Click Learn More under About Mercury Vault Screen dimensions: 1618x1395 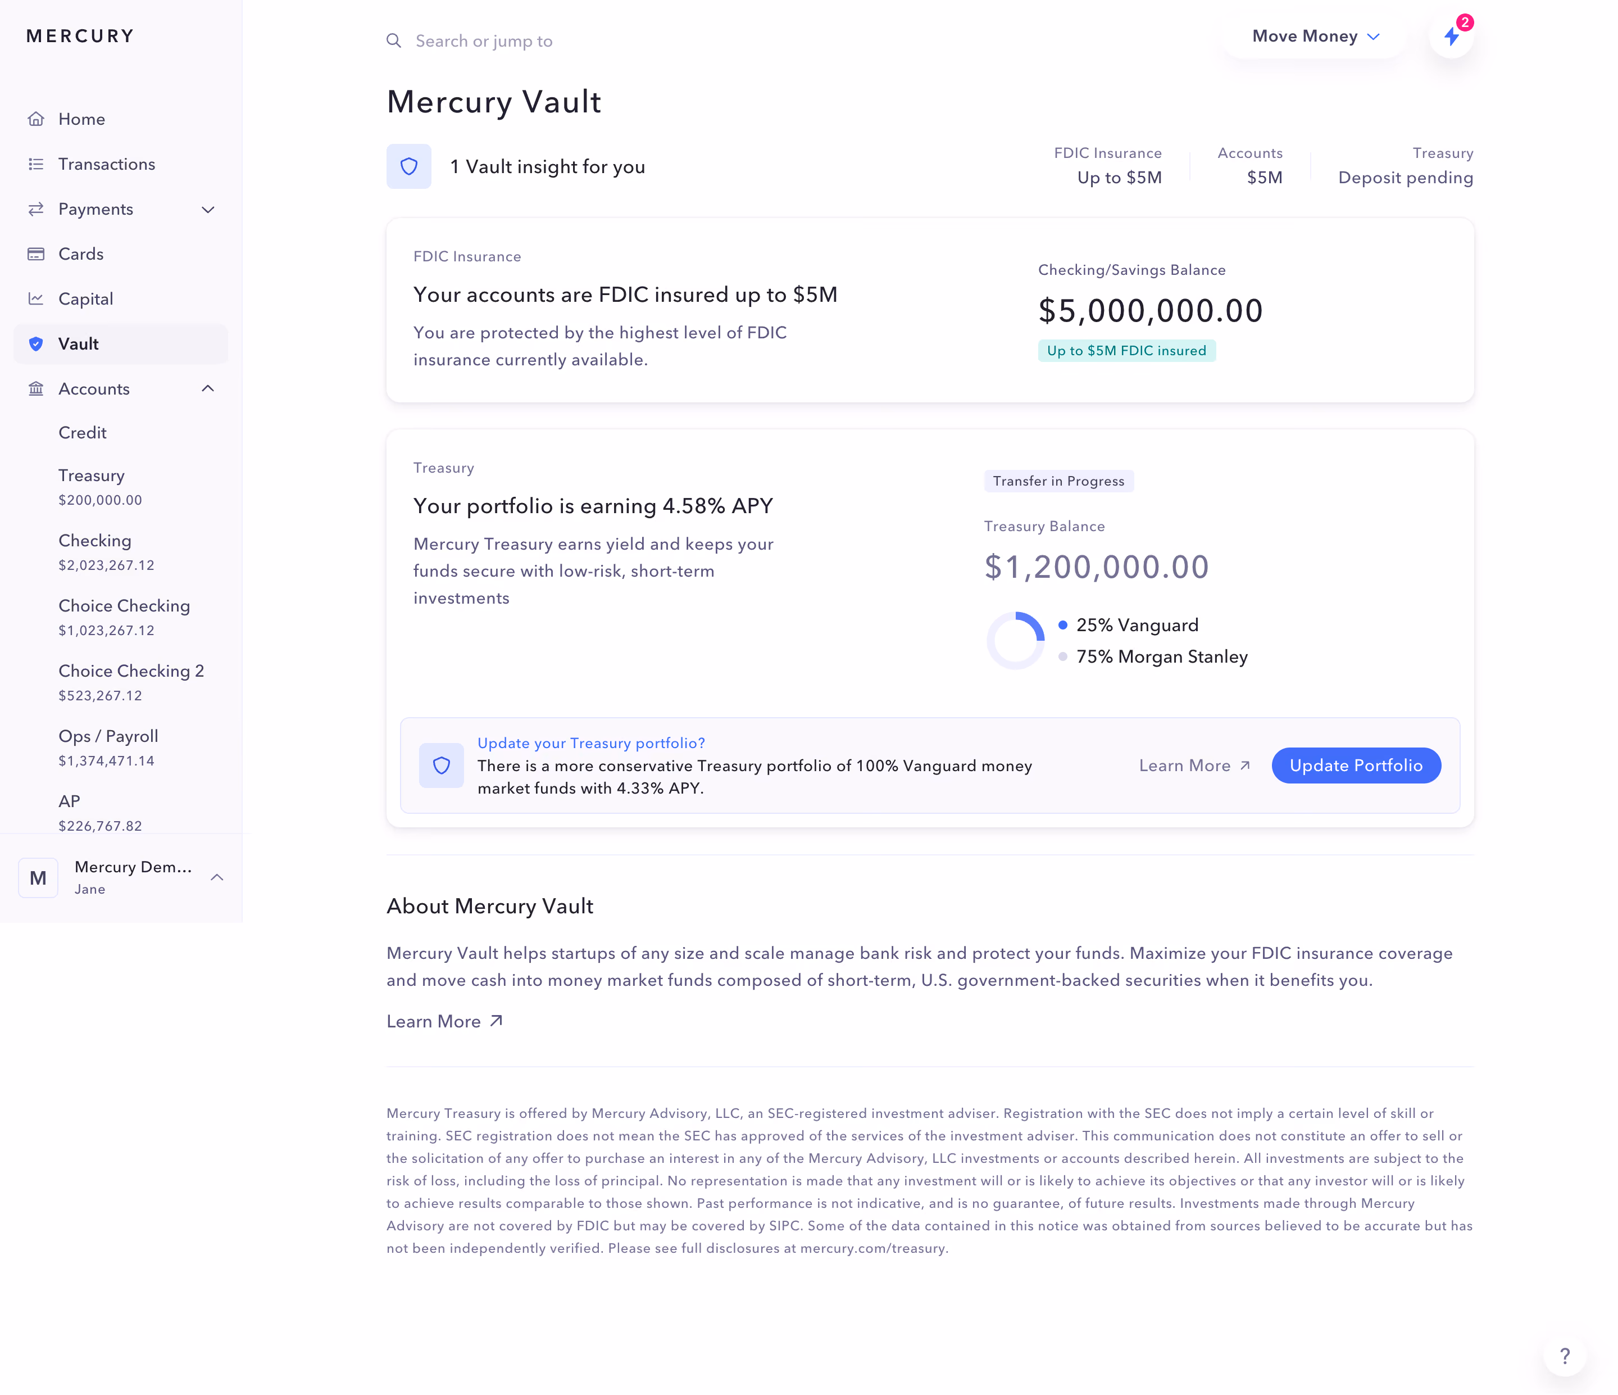click(445, 1022)
